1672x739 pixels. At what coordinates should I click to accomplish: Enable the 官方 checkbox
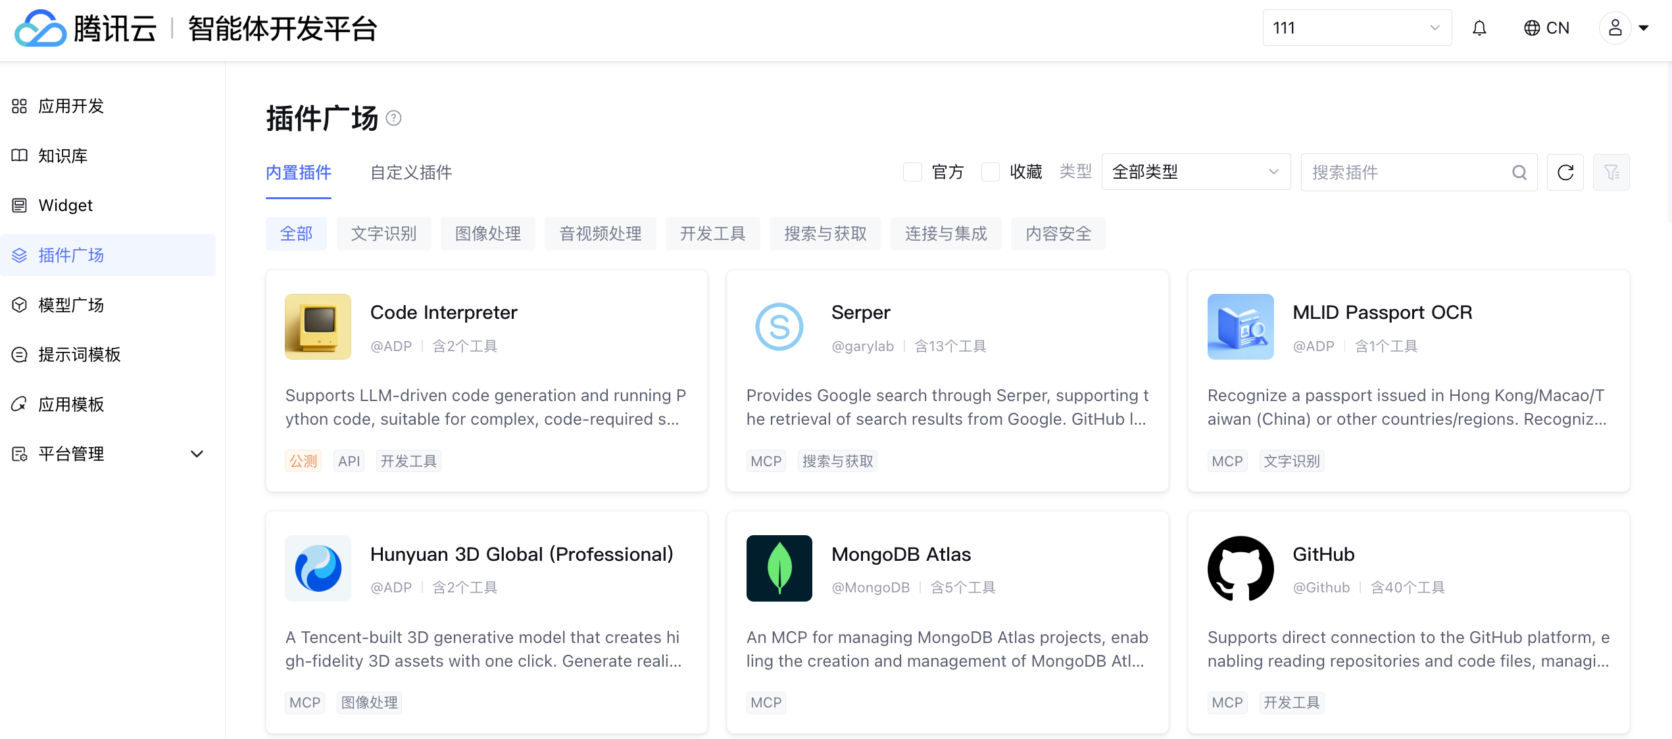pos(912,172)
